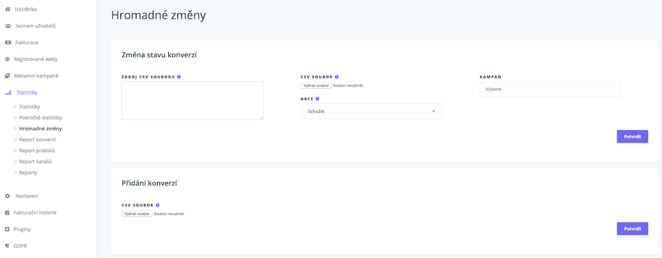Image resolution: width=662 pixels, height=258 pixels.
Task: Click Potvrdit in Změna stavu konverzí
Action: pos(632,136)
